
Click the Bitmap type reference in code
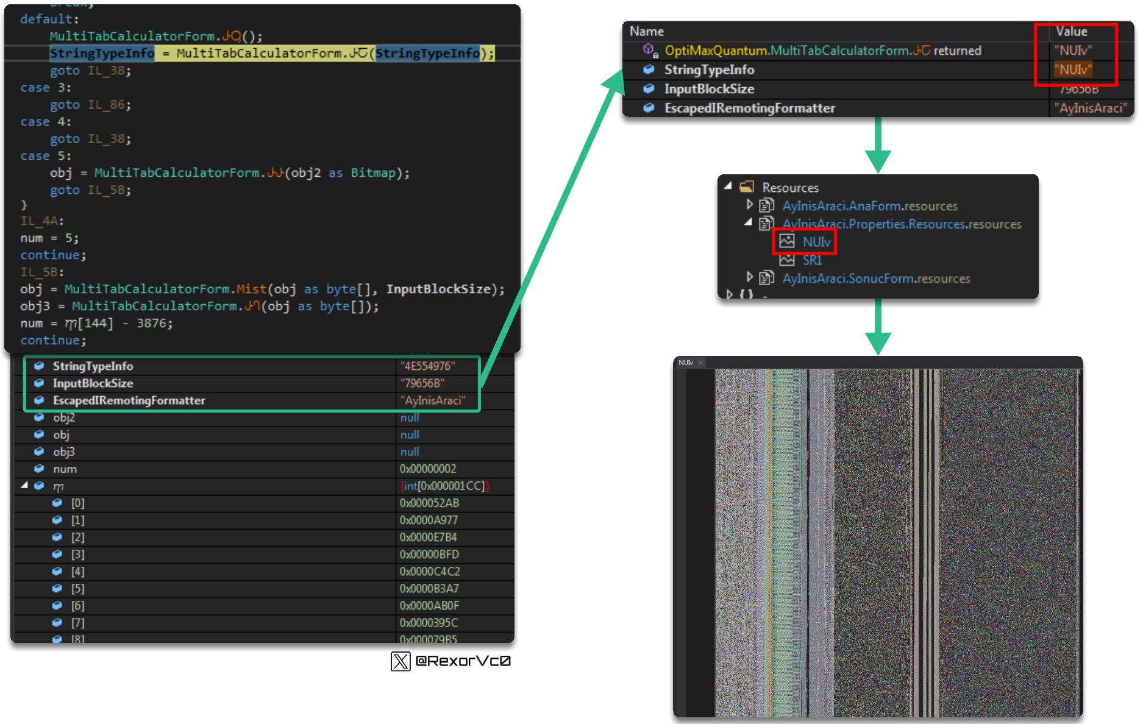tap(373, 172)
